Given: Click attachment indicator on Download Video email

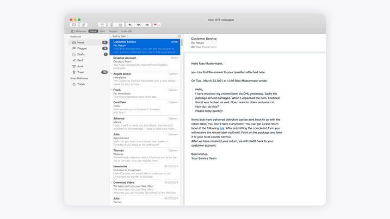Looking at the screenshot, I should (x=112, y=183).
